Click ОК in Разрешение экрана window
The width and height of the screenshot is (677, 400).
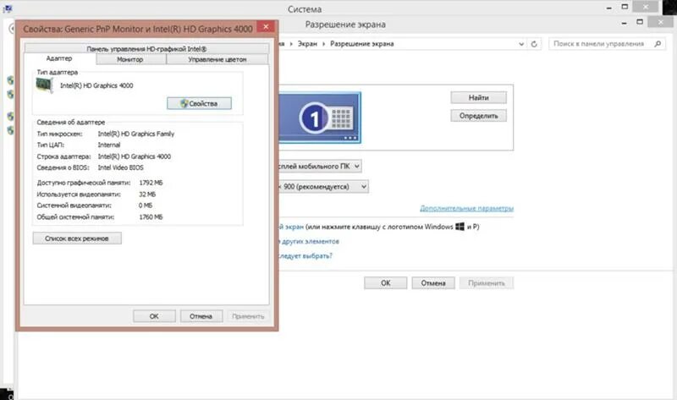[x=386, y=283]
